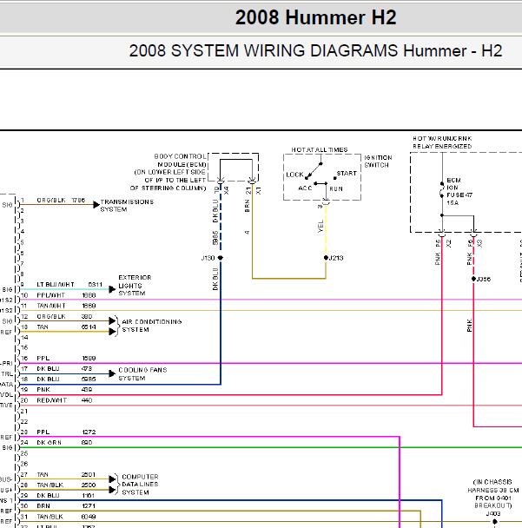
Task: Click the pin 23 'PPL' wire label
Action: [43, 432]
